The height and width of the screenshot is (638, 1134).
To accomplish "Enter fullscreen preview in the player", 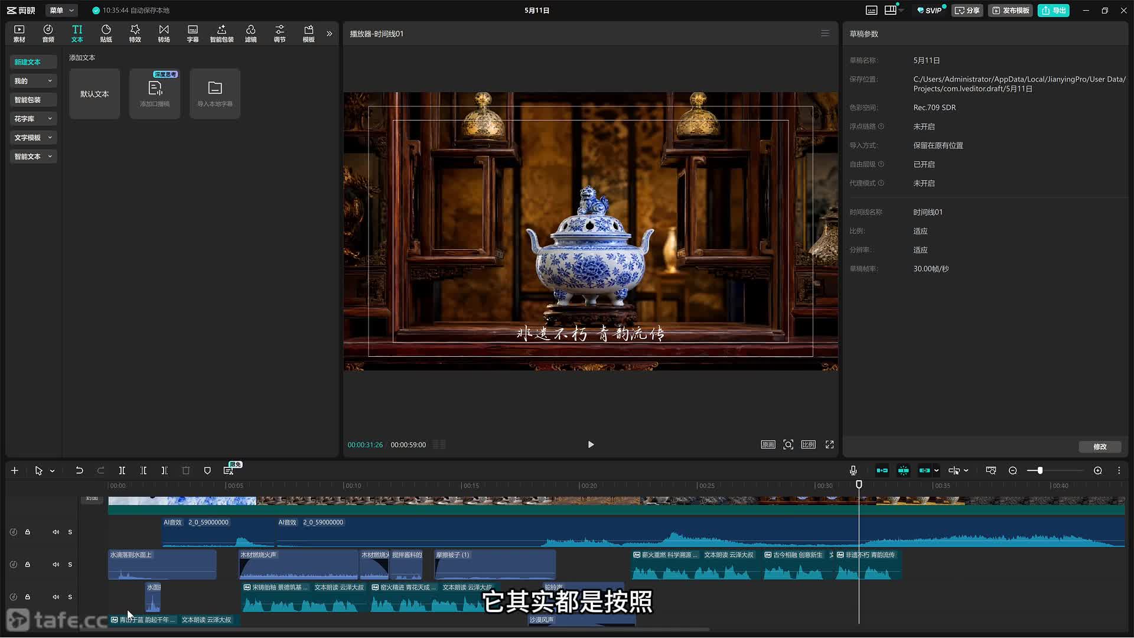I will point(829,445).
